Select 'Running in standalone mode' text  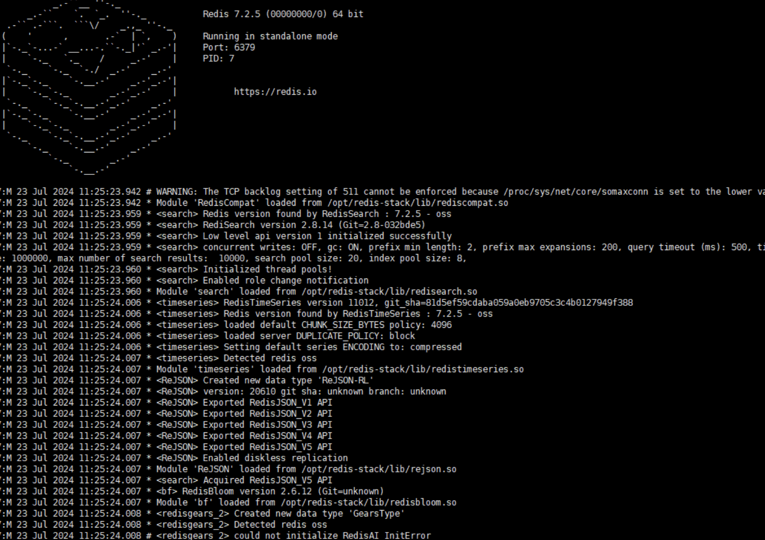coord(270,36)
